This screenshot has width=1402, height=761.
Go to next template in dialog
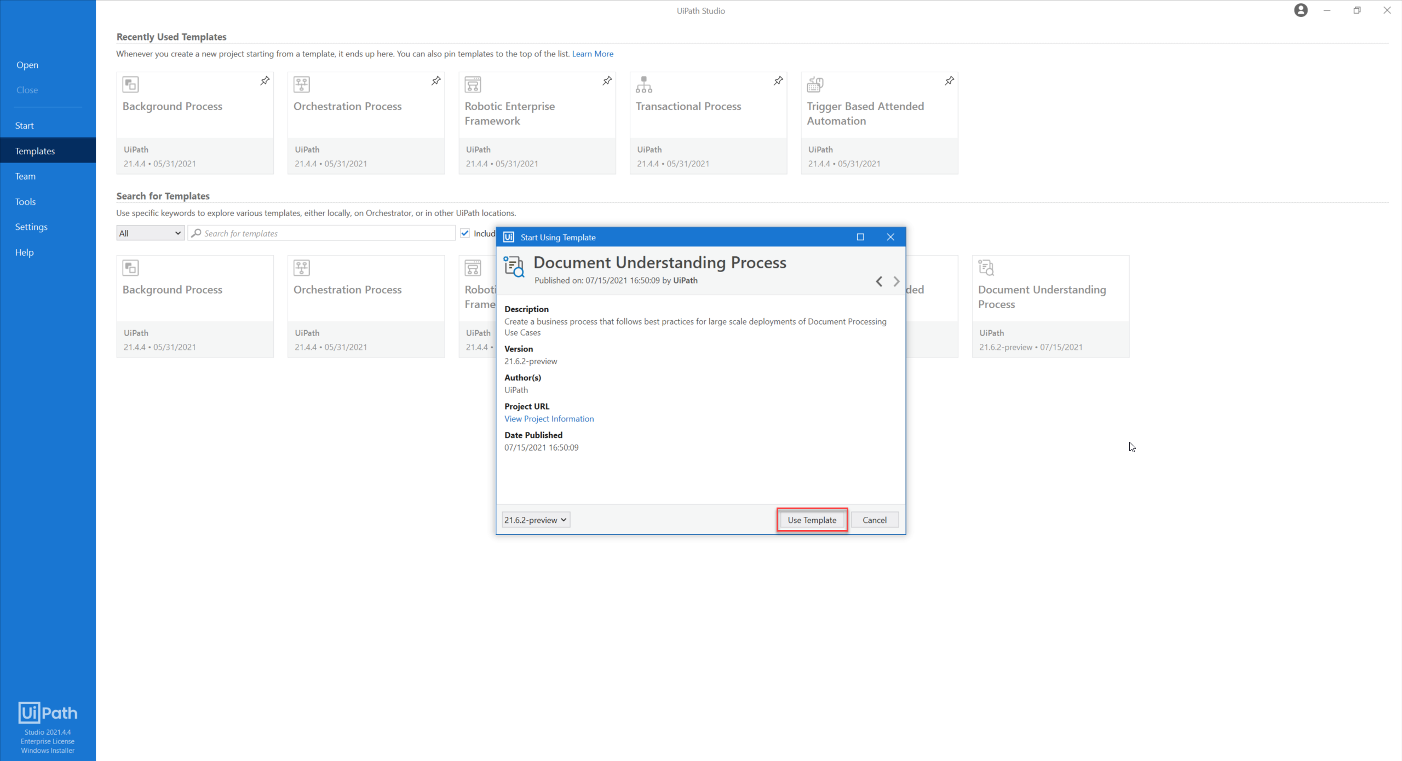[897, 281]
